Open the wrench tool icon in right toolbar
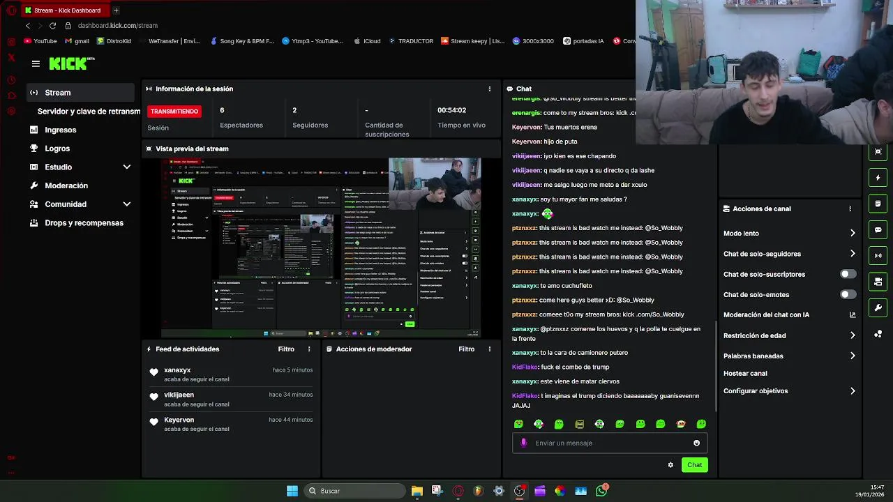893x502 pixels. coord(878,307)
